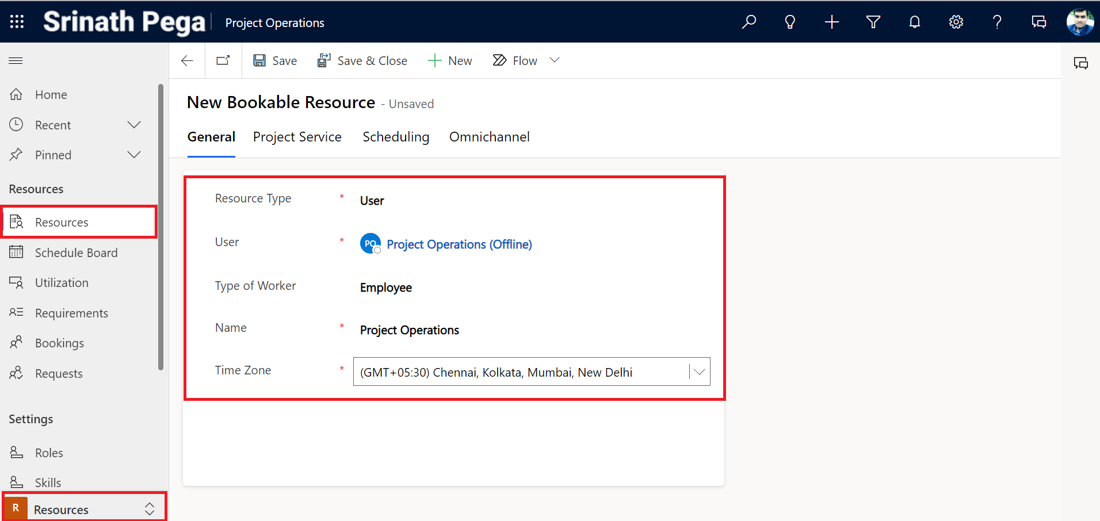
Task: Open the advanced find funnel icon
Action: point(873,22)
